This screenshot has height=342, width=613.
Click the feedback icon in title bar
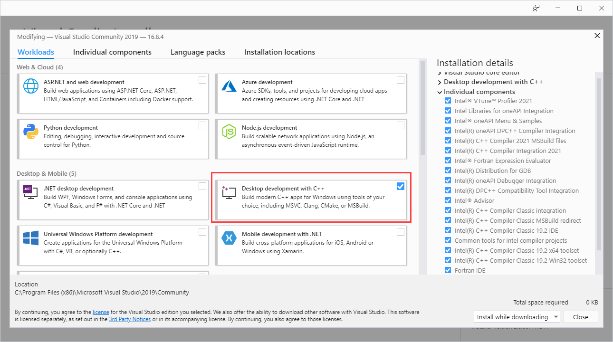pyautogui.click(x=536, y=8)
